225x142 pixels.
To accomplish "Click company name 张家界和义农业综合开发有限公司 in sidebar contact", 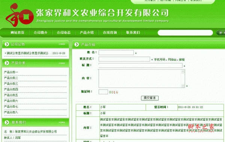I will [x=36, y=132].
